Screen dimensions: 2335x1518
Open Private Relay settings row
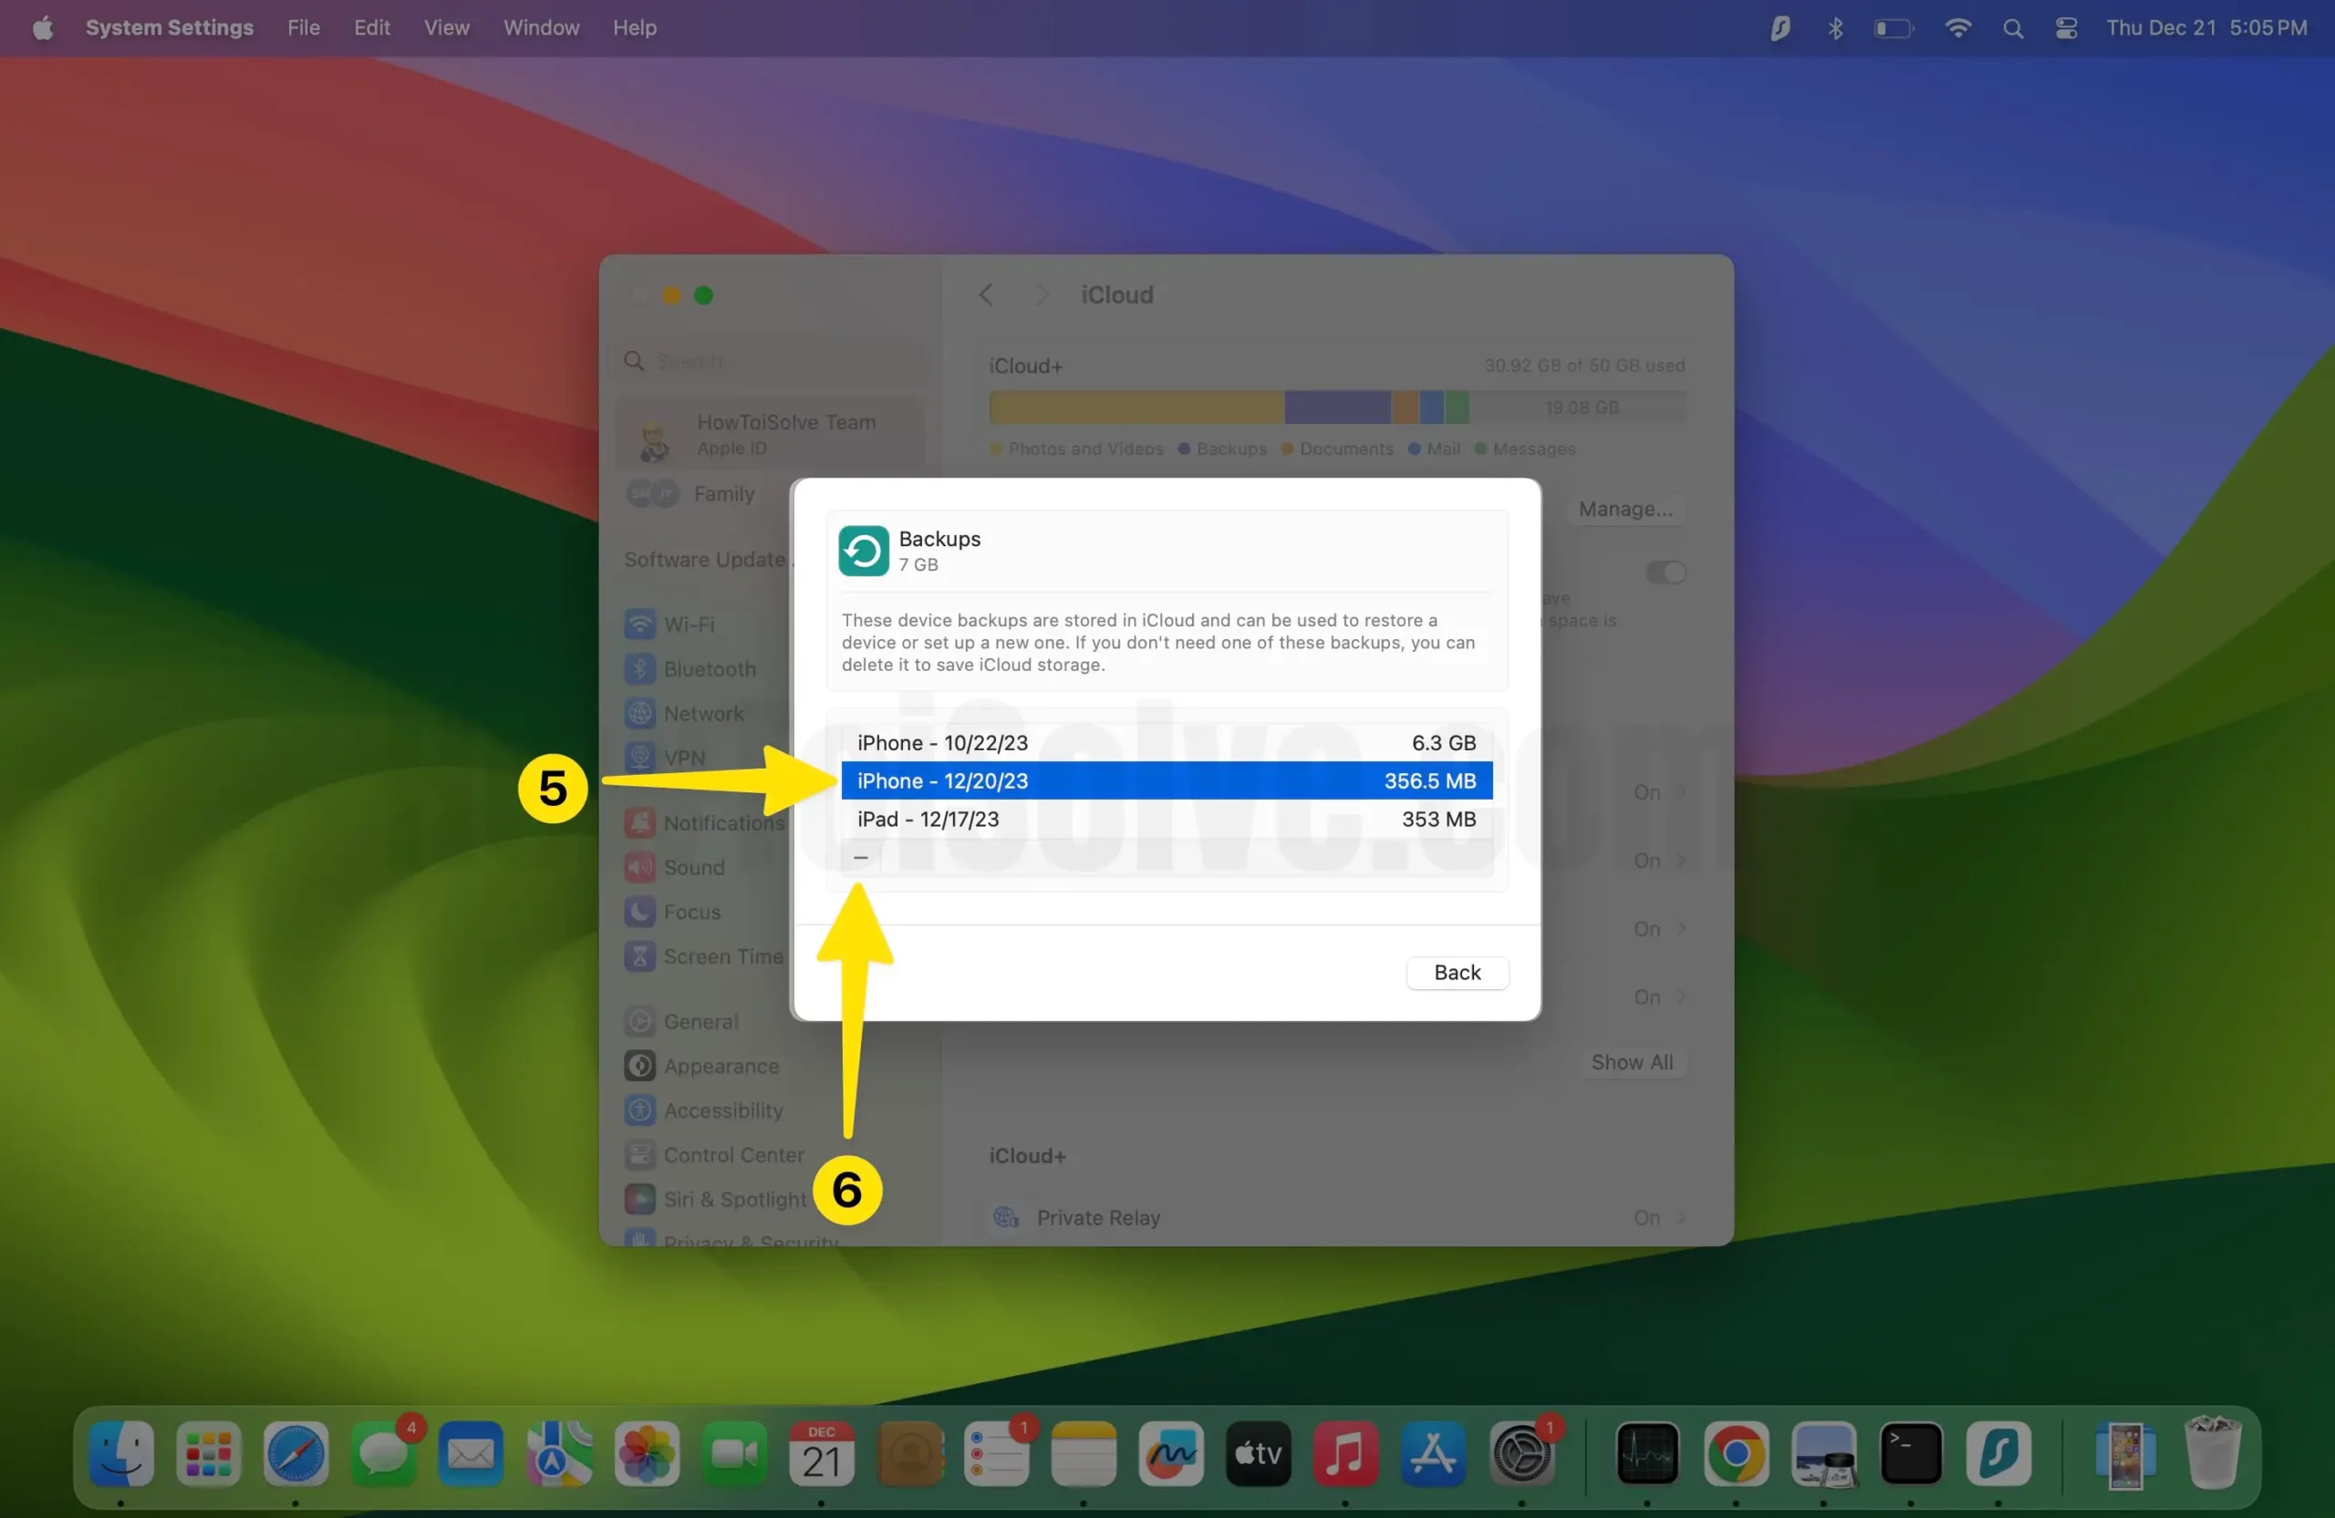point(1338,1217)
